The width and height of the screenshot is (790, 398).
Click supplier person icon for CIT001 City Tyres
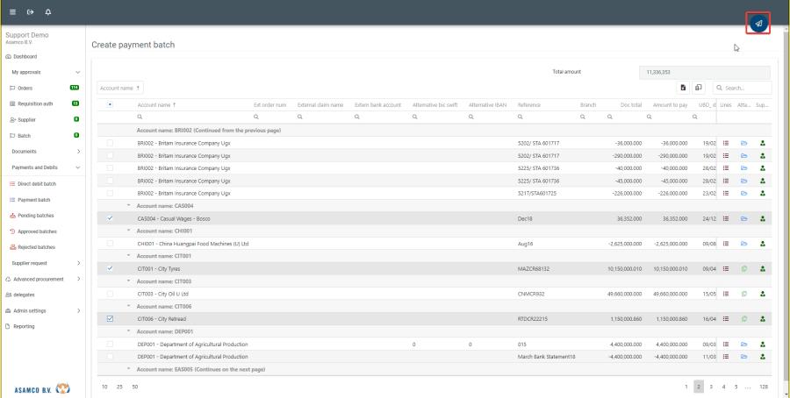click(763, 268)
